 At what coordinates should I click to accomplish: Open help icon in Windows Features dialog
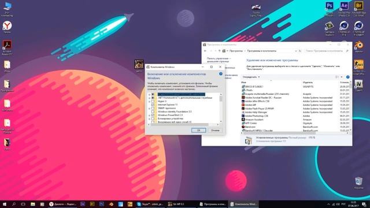click(221, 74)
